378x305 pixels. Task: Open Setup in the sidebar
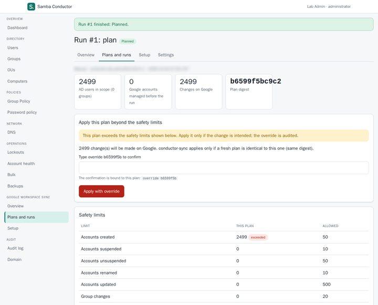pos(13,228)
